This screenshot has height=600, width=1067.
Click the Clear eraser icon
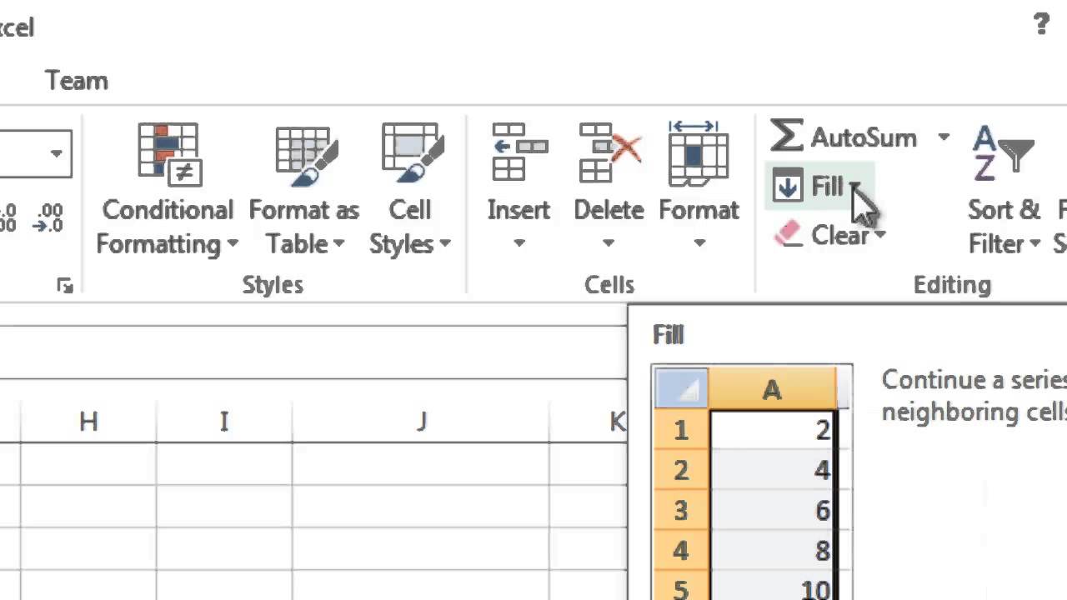click(x=788, y=235)
